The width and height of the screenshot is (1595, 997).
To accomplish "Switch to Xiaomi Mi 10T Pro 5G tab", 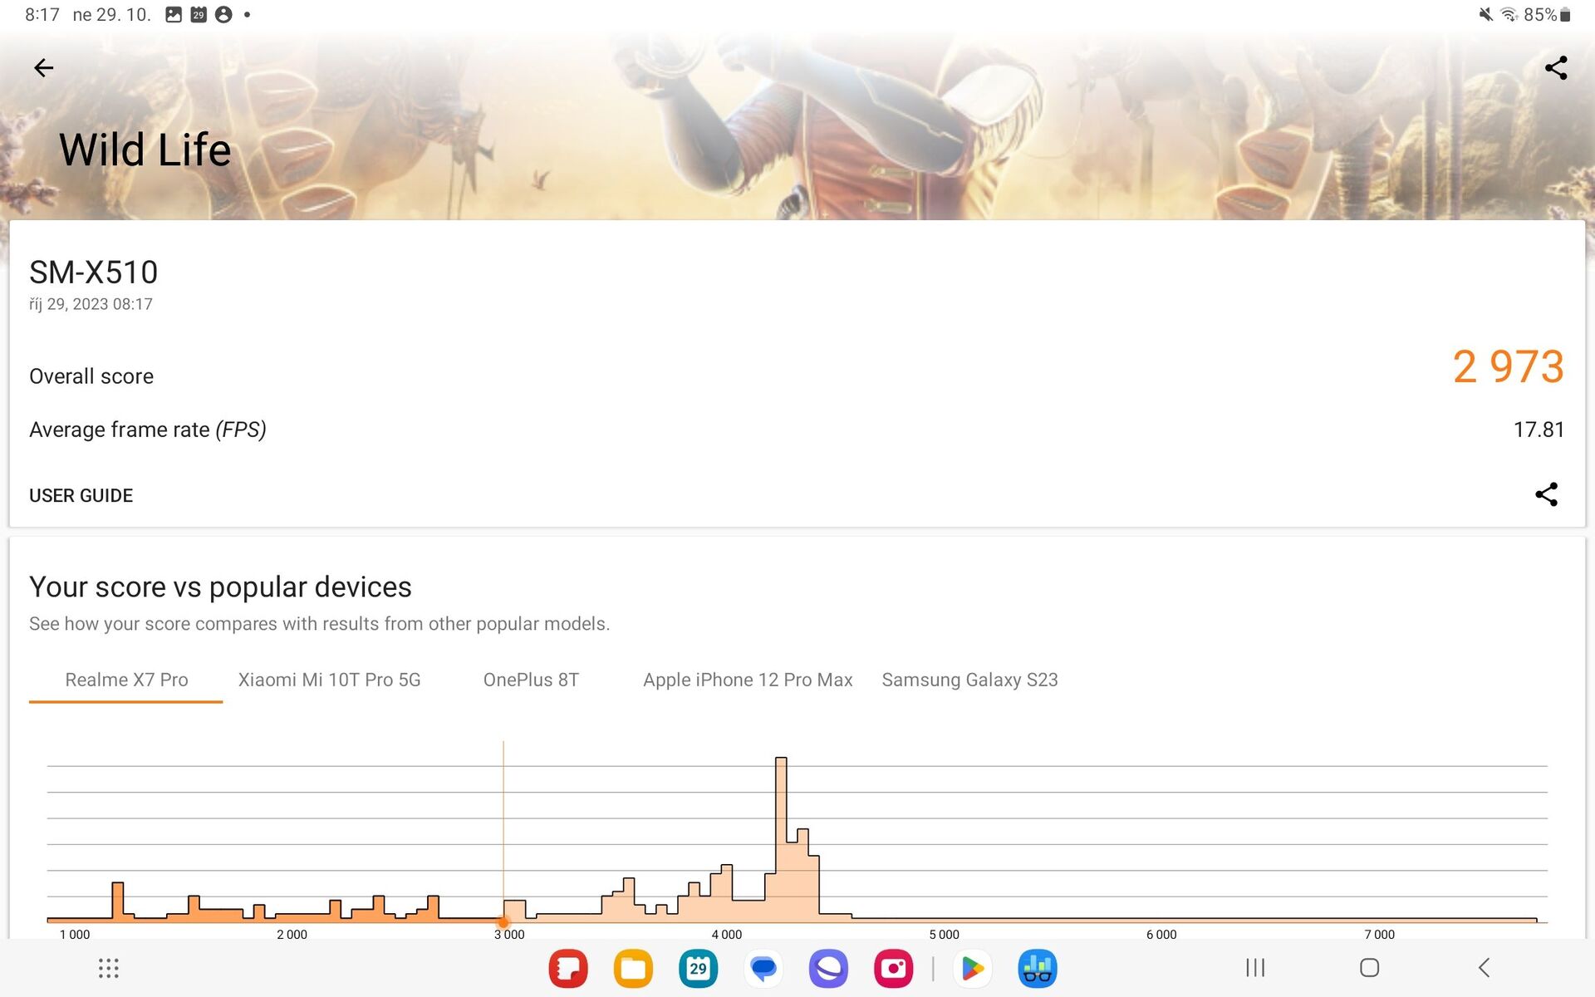I will point(329,680).
